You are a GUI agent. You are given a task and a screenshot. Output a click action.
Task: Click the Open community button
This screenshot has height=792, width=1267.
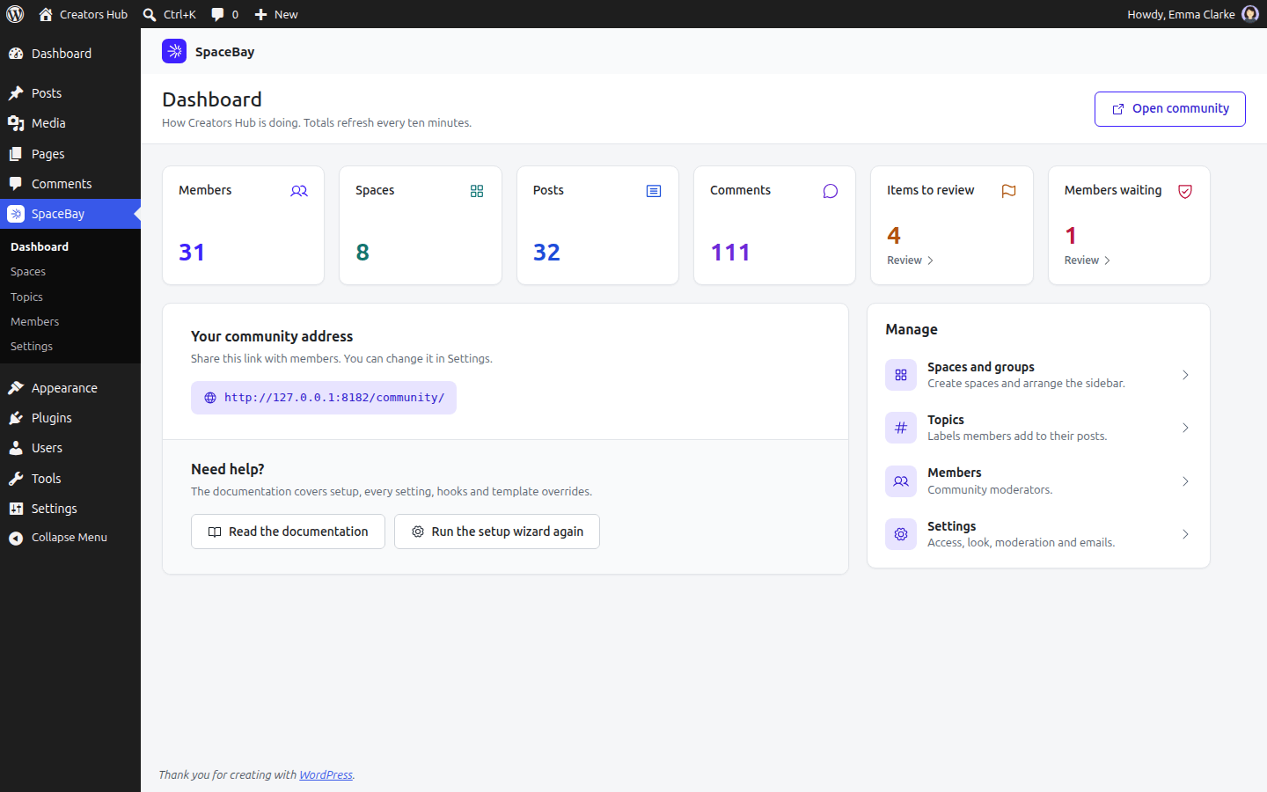pos(1169,109)
